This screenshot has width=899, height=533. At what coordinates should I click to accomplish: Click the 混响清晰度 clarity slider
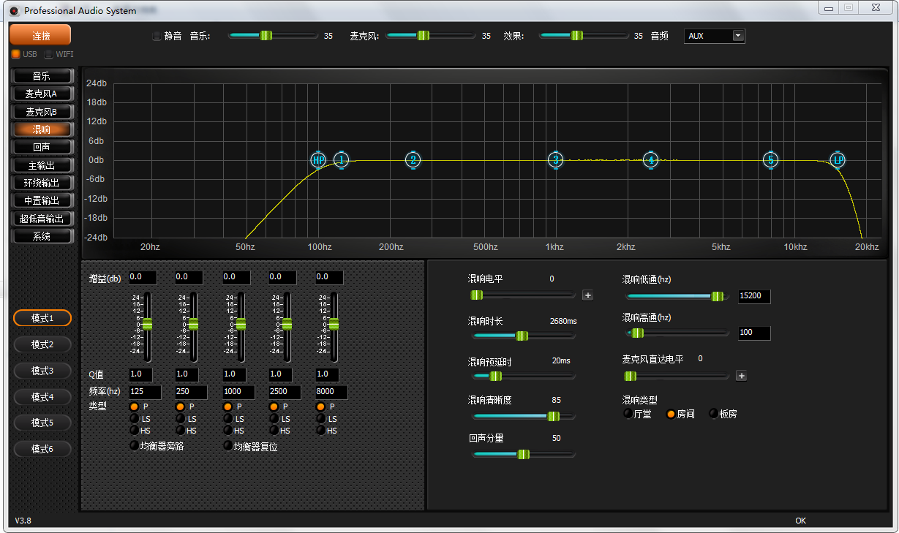(524, 416)
